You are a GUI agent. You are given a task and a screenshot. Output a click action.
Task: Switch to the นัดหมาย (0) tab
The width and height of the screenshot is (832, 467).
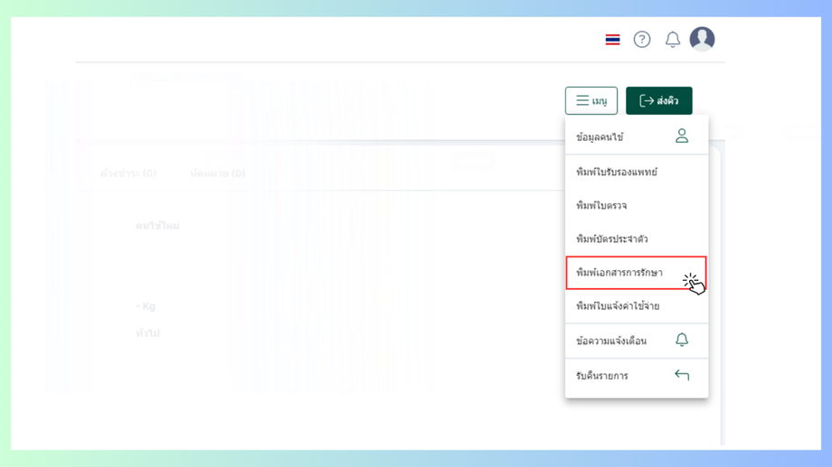click(217, 173)
